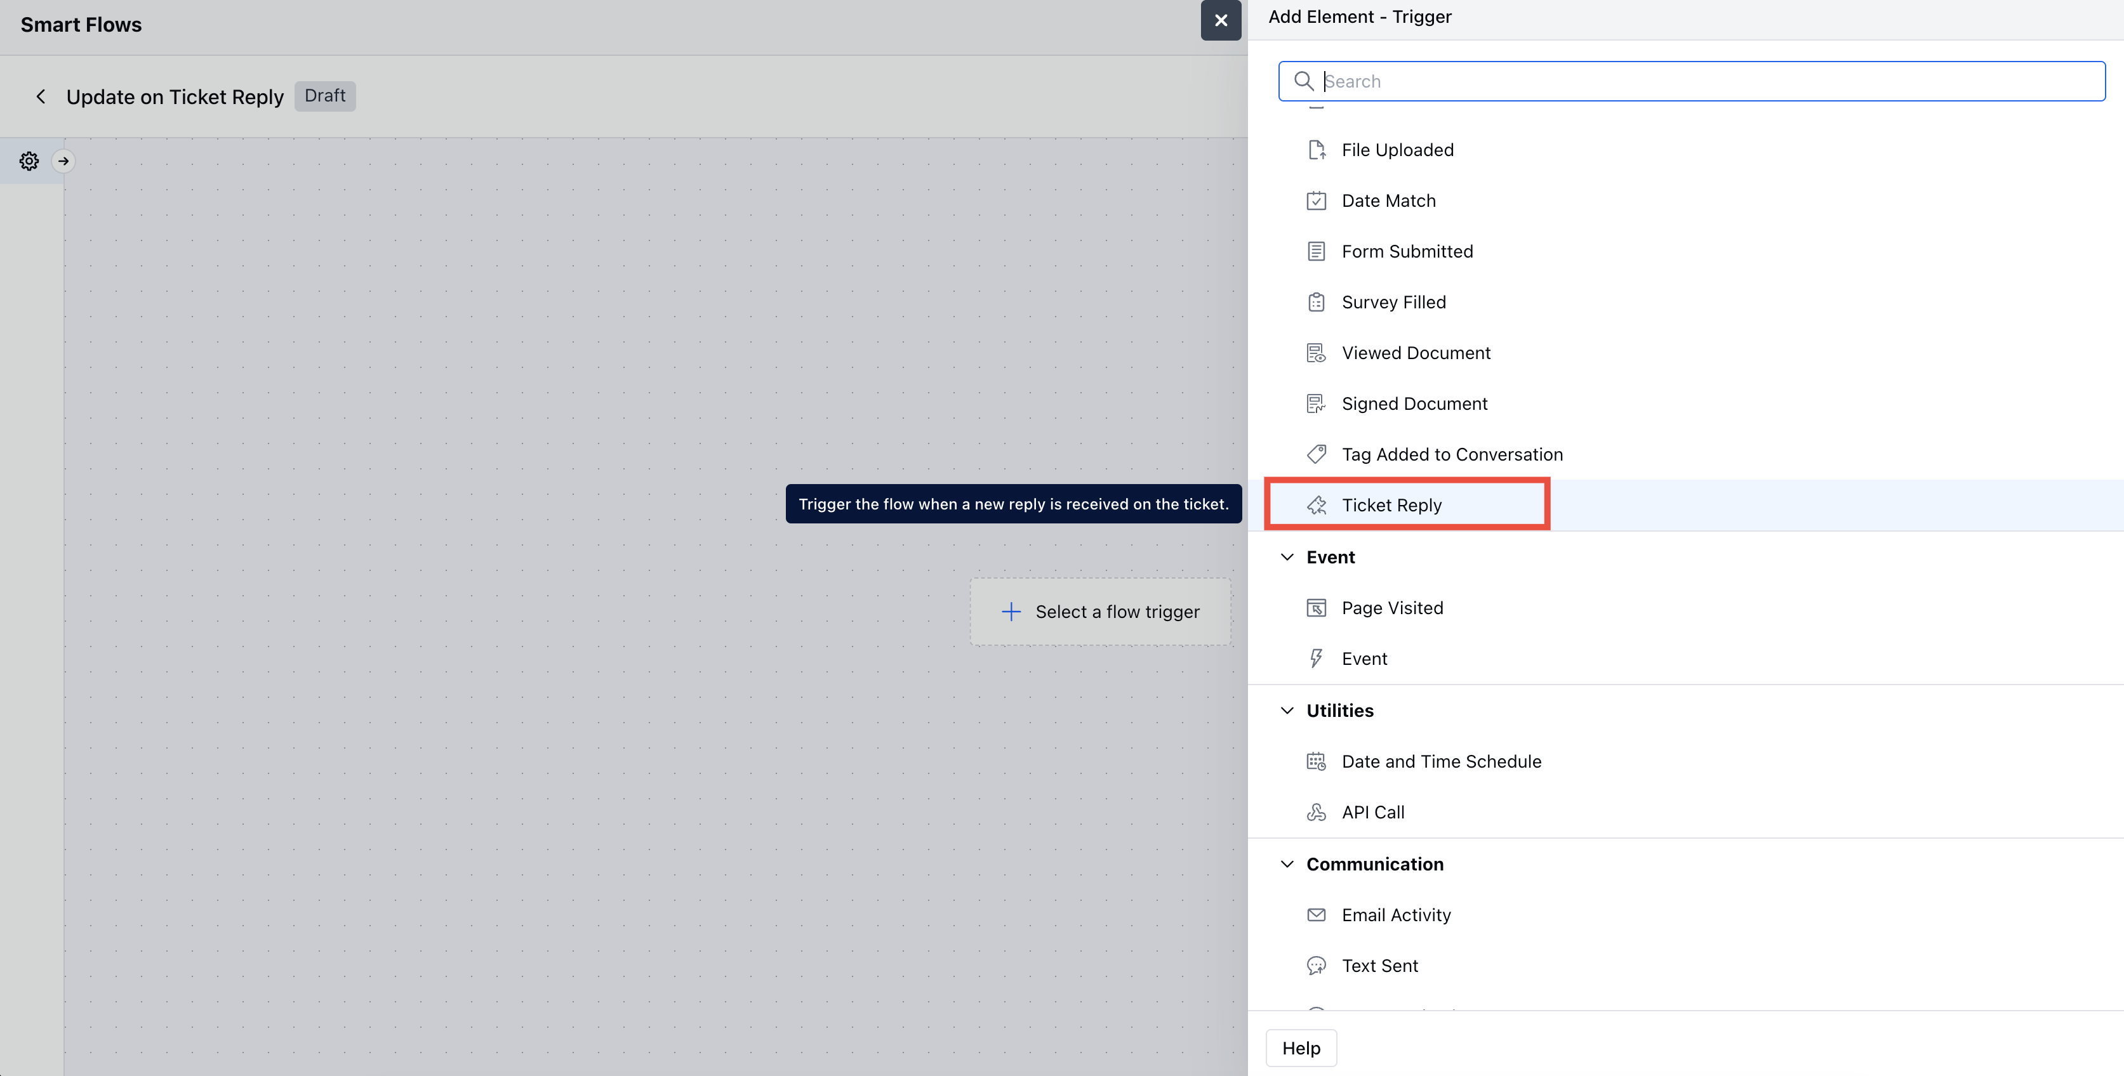Click the Event lightning bolt icon
2124x1076 pixels.
[x=1317, y=659]
